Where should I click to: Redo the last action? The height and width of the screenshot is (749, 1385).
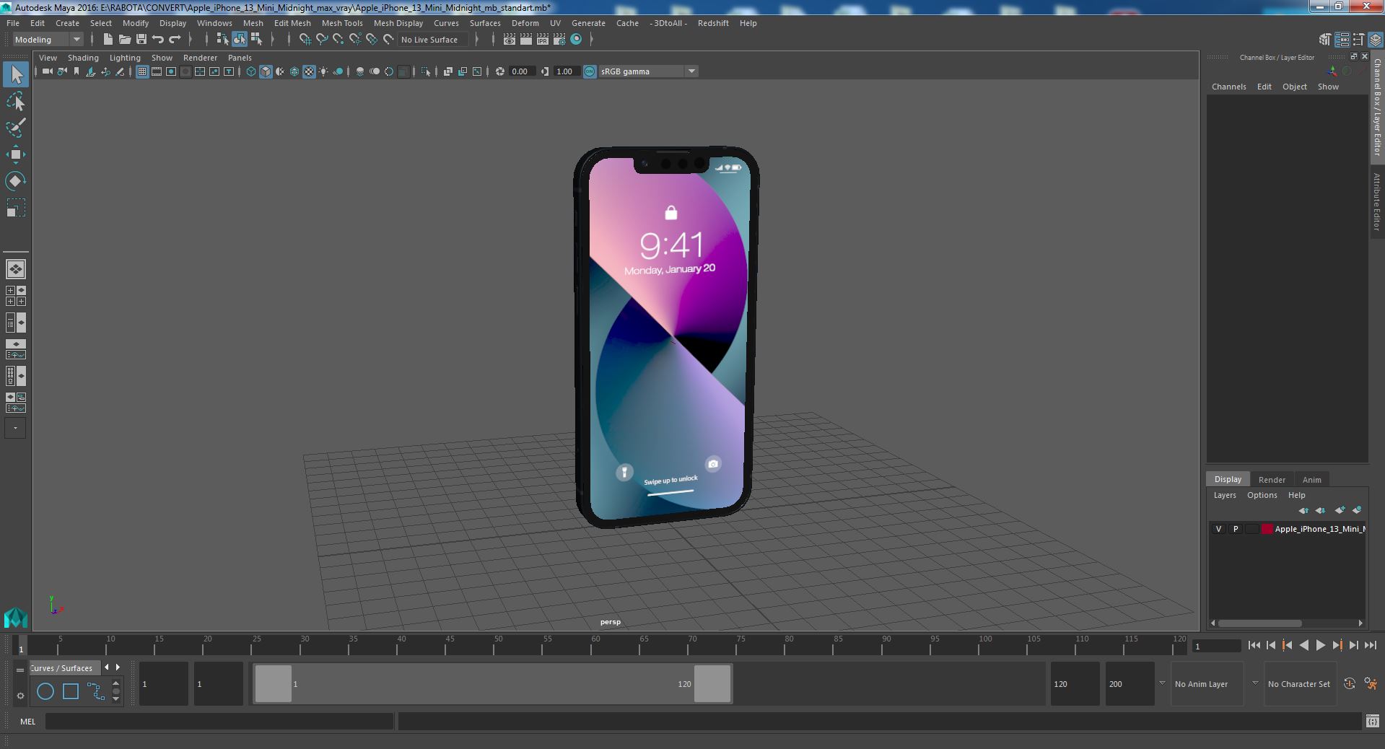(175, 40)
